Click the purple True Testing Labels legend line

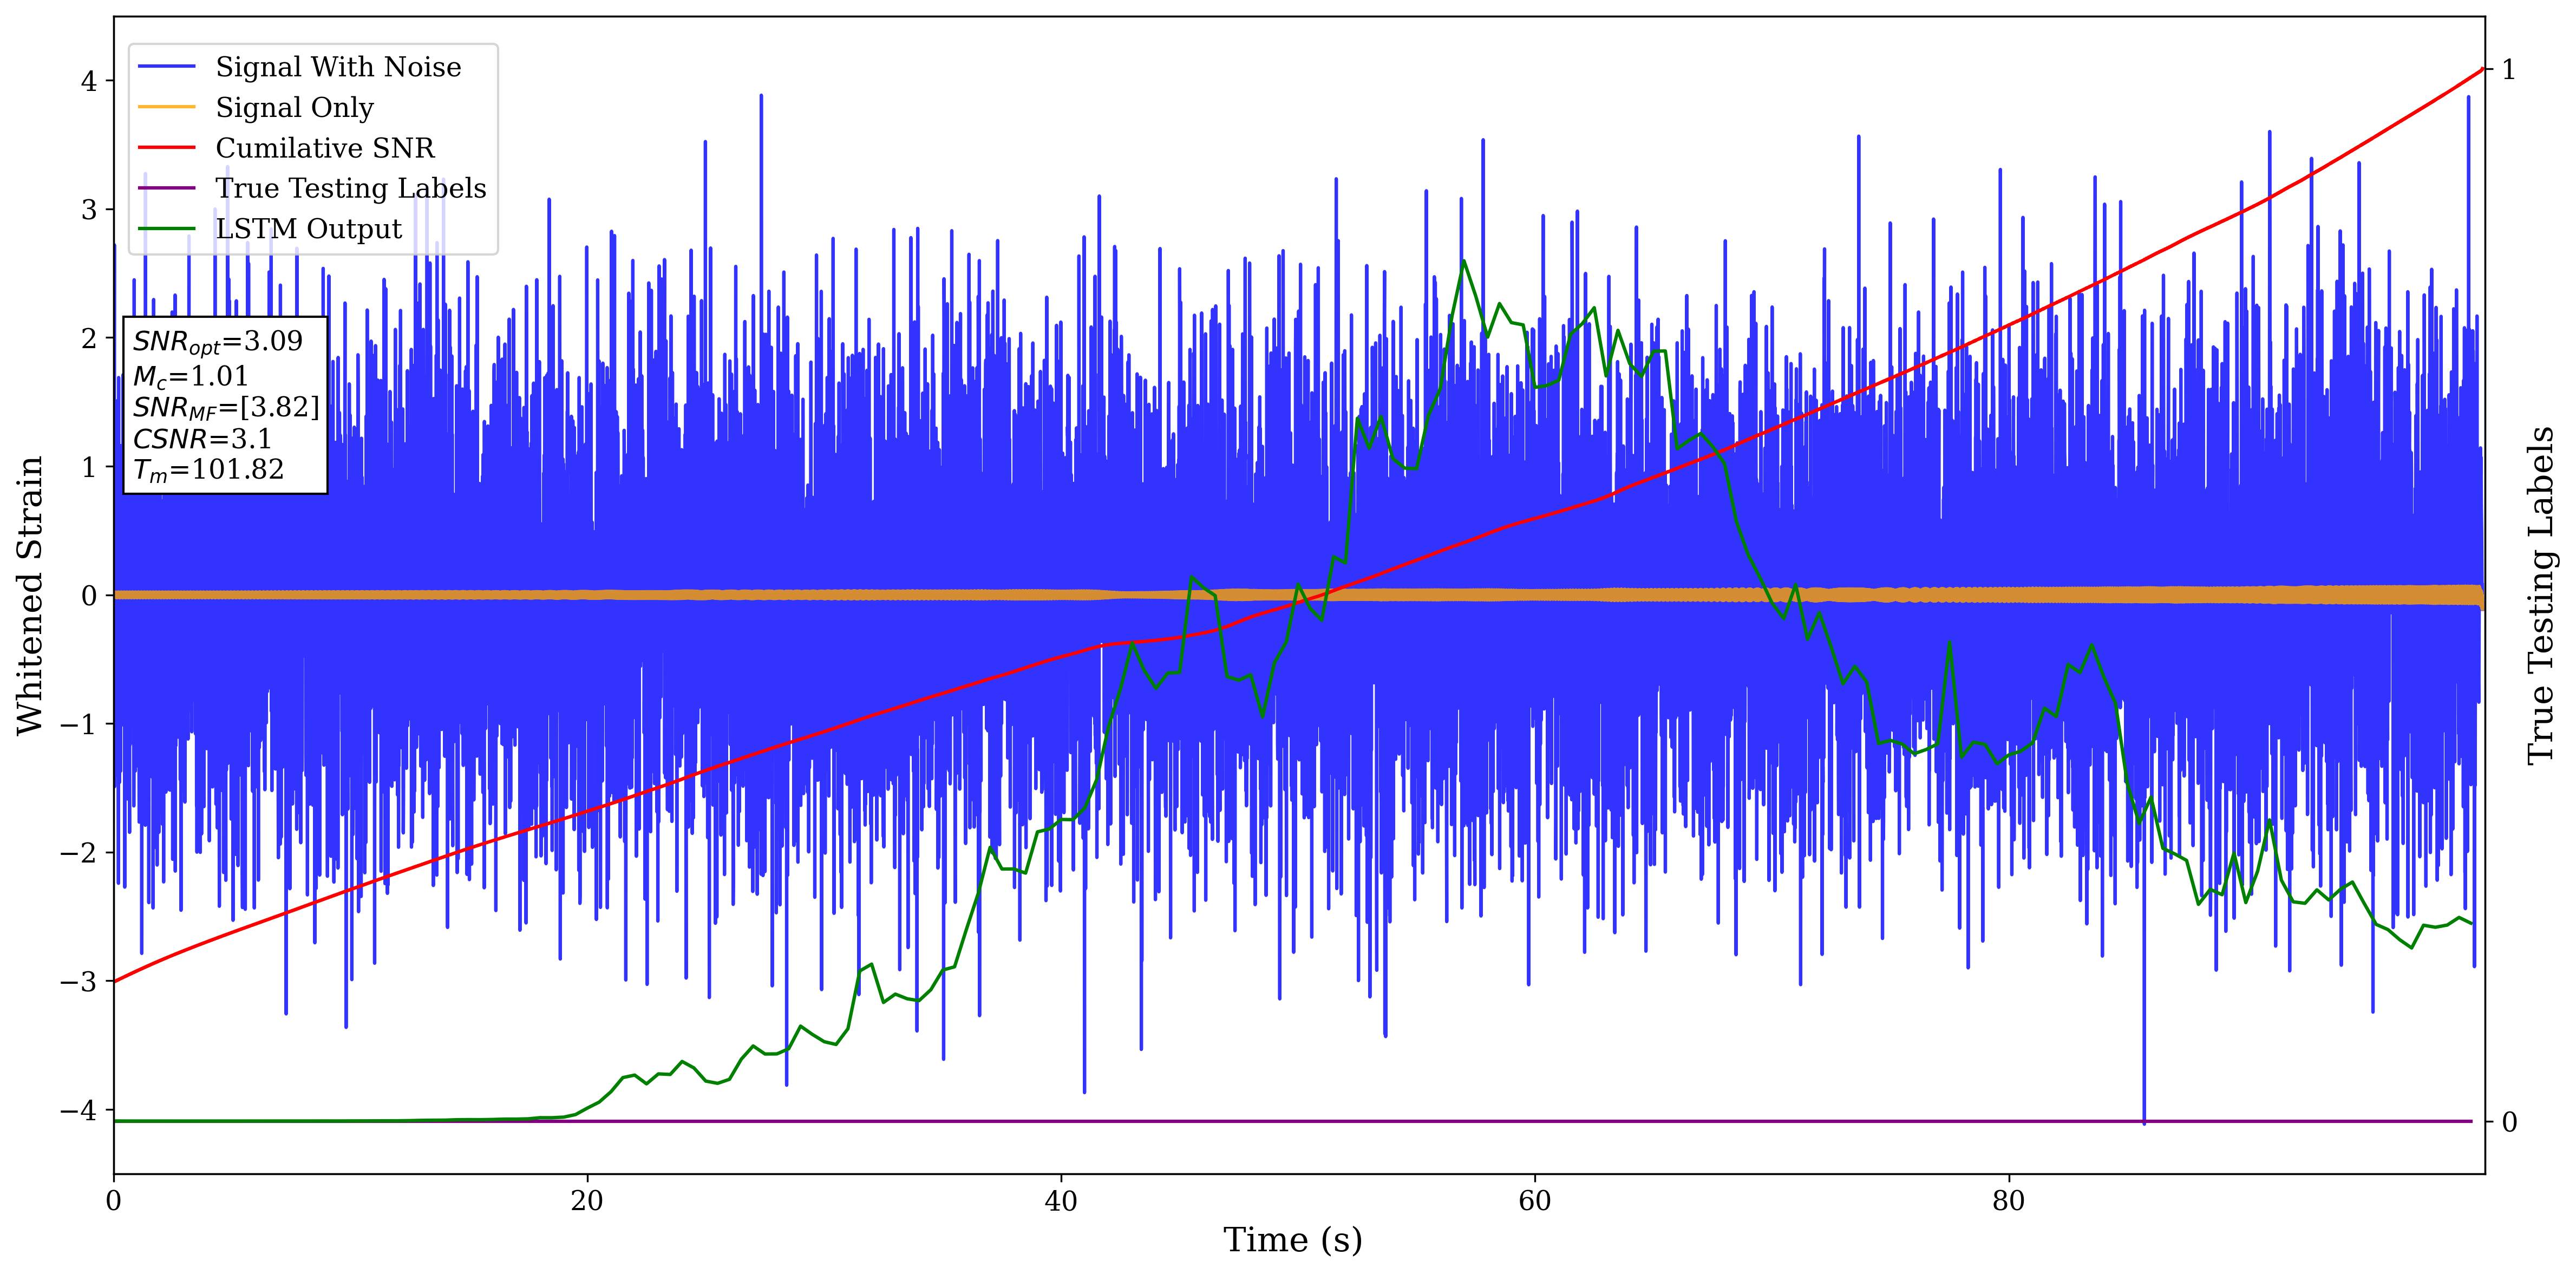(x=166, y=188)
